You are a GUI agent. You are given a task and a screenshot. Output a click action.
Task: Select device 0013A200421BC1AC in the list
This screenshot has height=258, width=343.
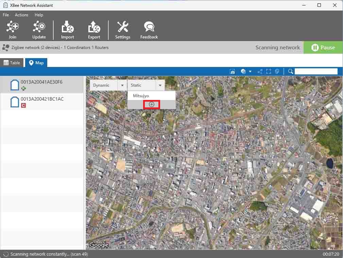point(41,102)
